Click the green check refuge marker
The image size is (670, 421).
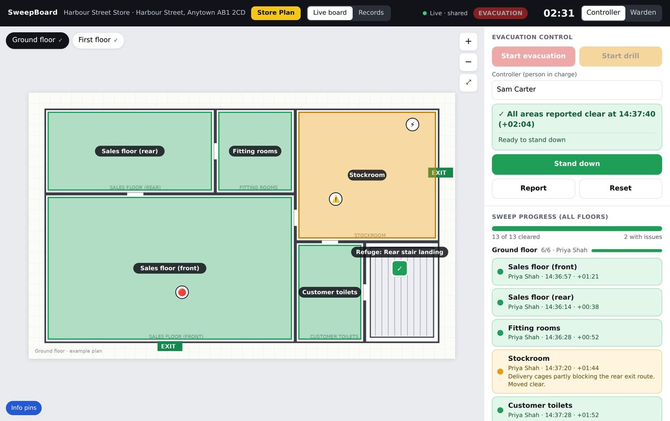(400, 268)
